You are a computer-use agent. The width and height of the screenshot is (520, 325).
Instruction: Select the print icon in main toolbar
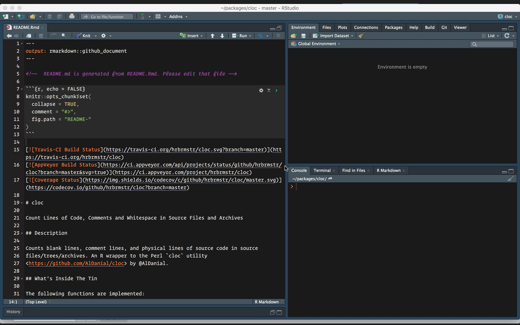(72, 17)
